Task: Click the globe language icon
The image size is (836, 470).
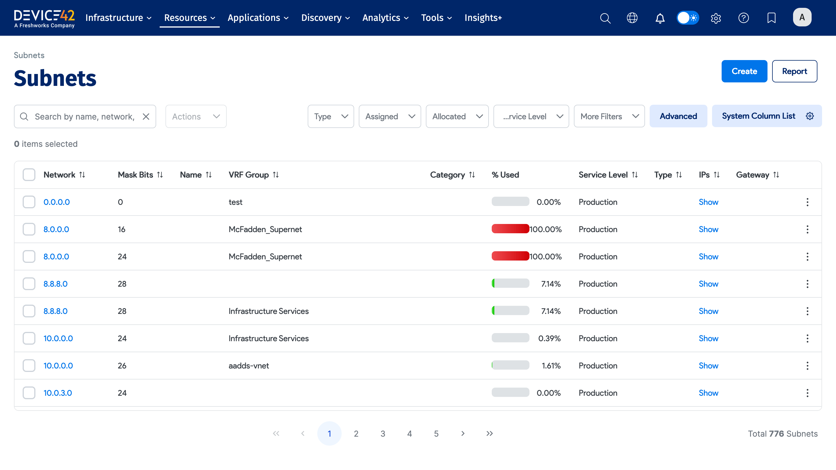Action: pyautogui.click(x=632, y=18)
